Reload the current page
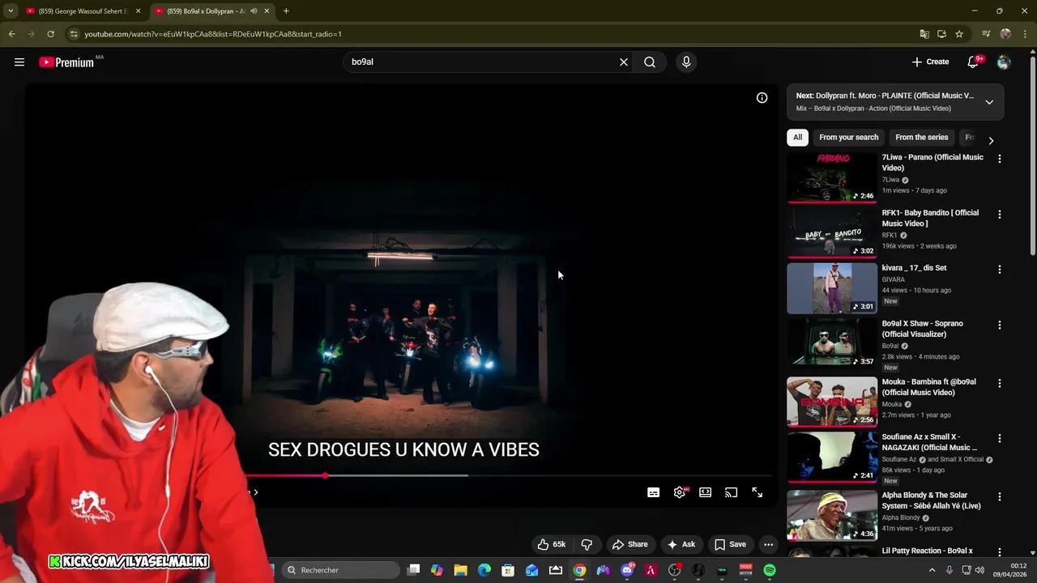The image size is (1037, 583). 50,34
